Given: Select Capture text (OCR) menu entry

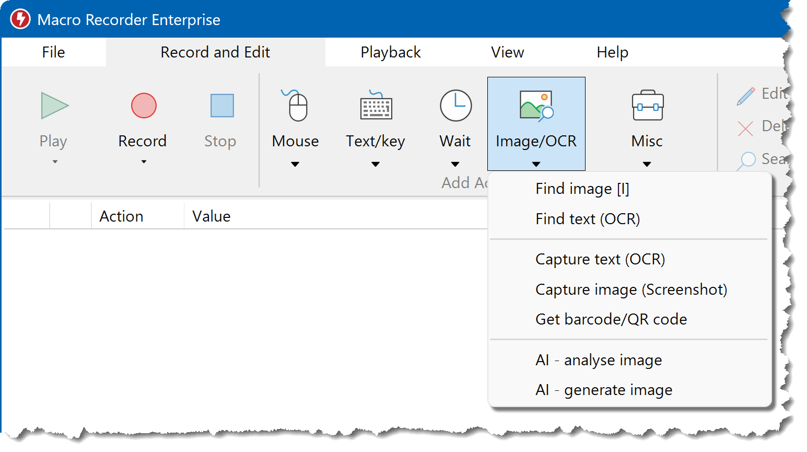Looking at the screenshot, I should tap(600, 259).
